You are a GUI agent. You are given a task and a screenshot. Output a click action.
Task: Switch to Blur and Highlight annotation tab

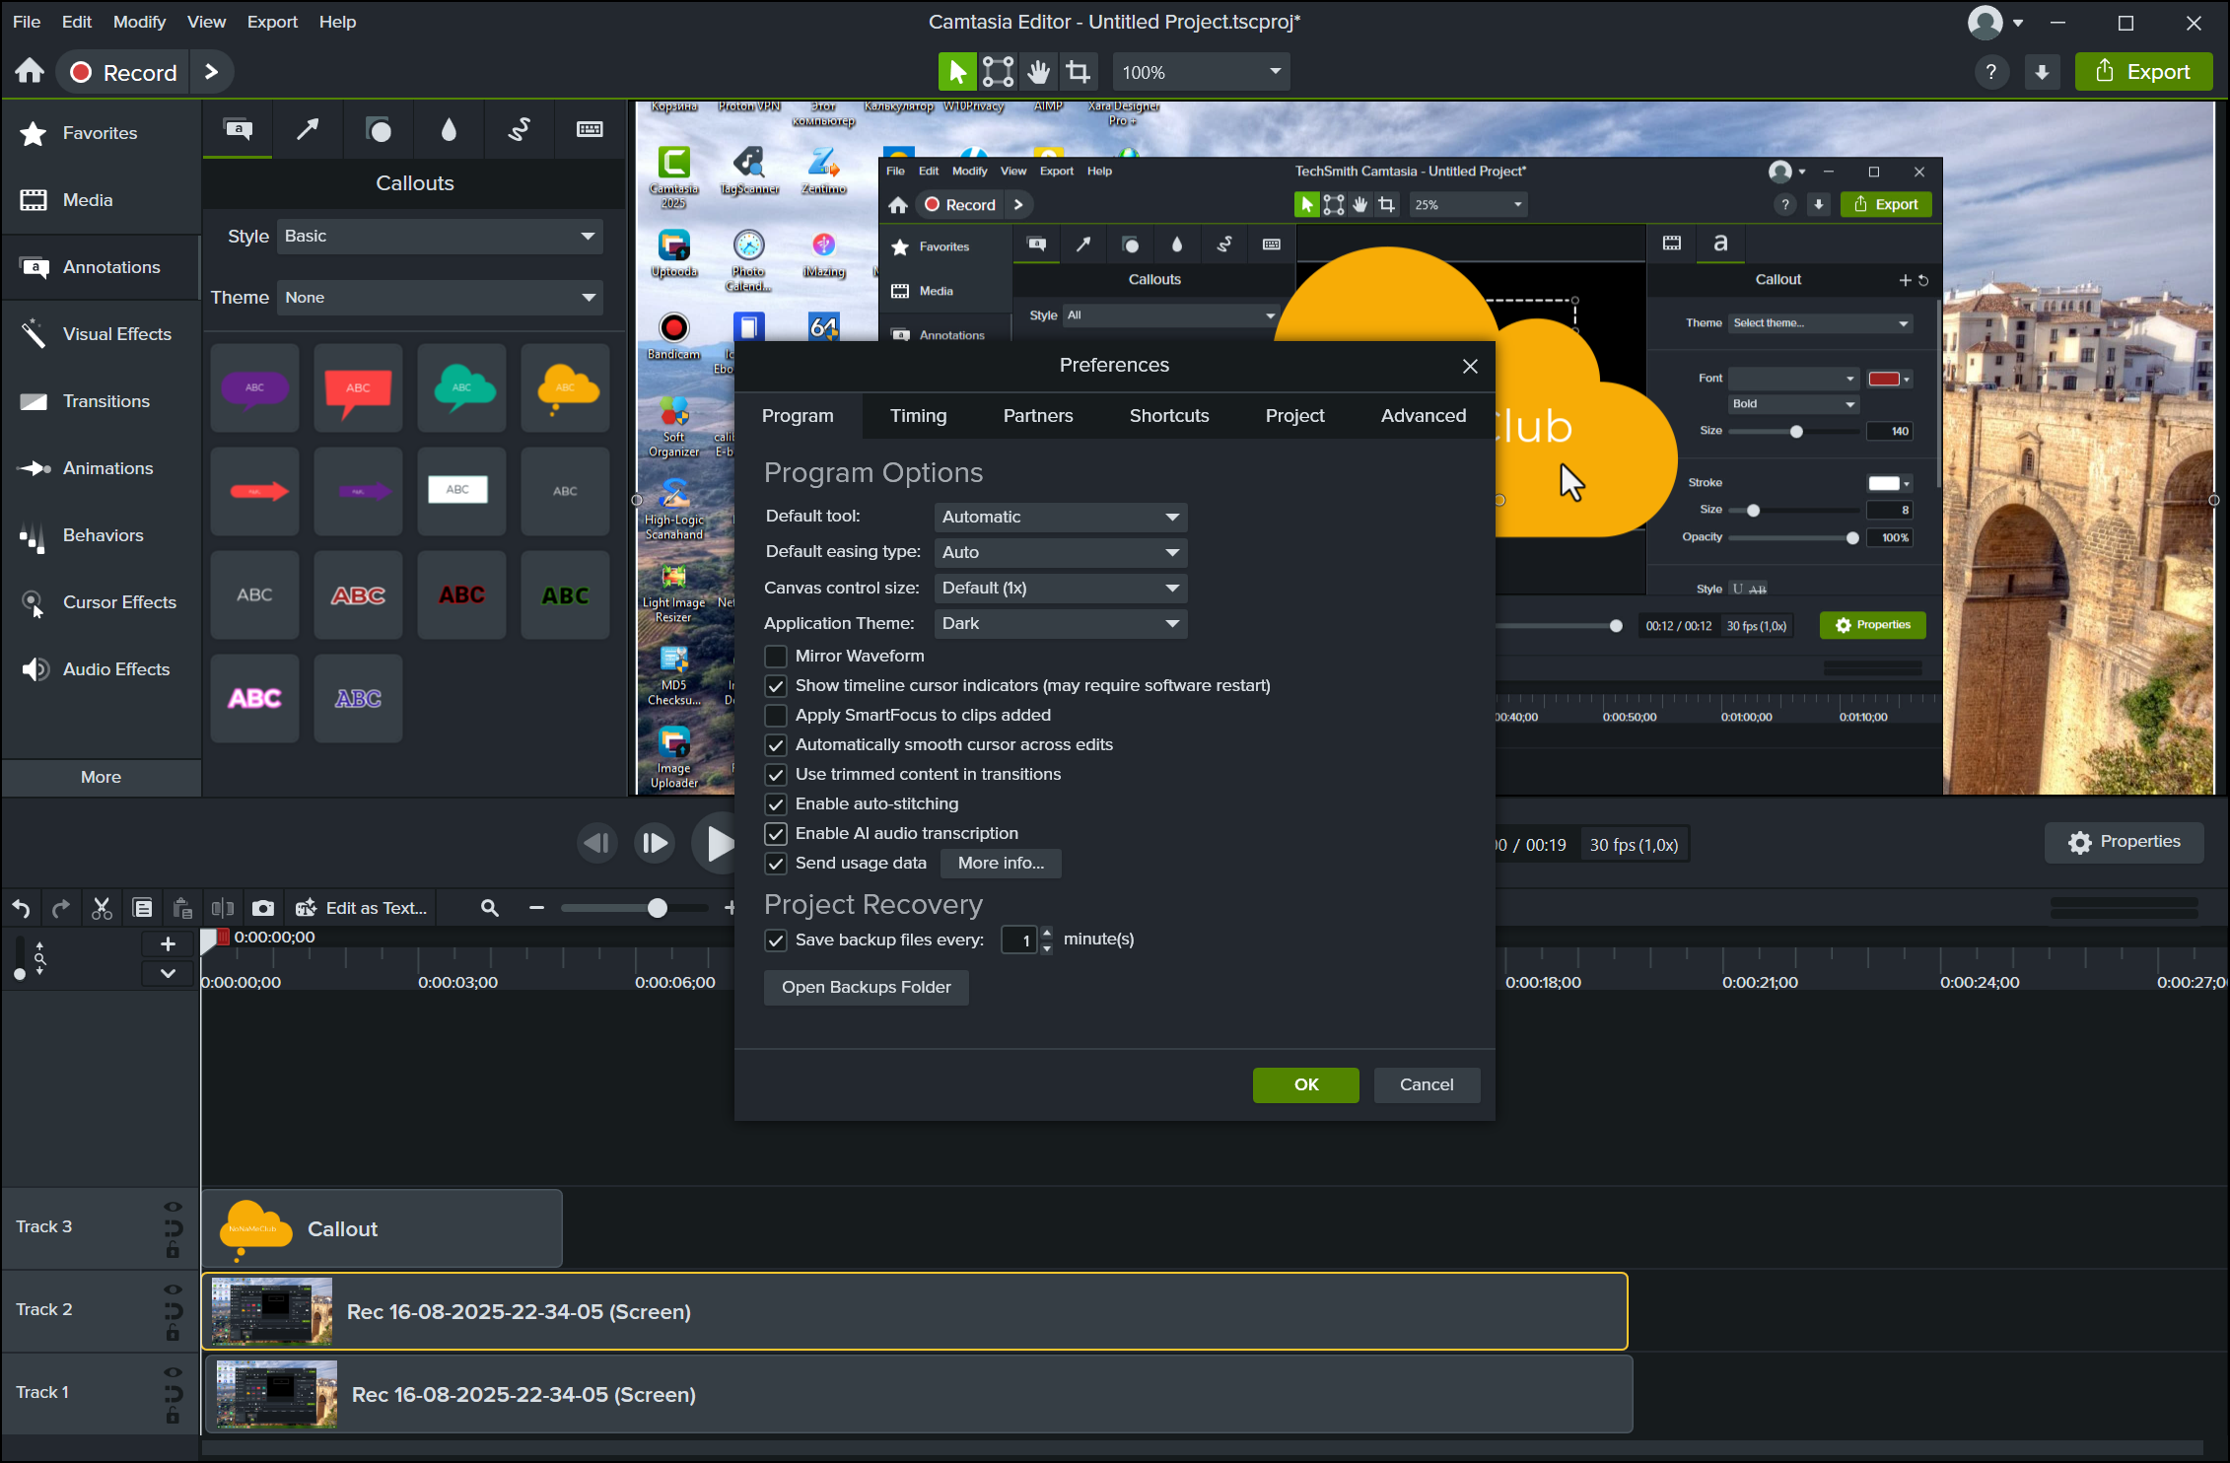point(449,129)
